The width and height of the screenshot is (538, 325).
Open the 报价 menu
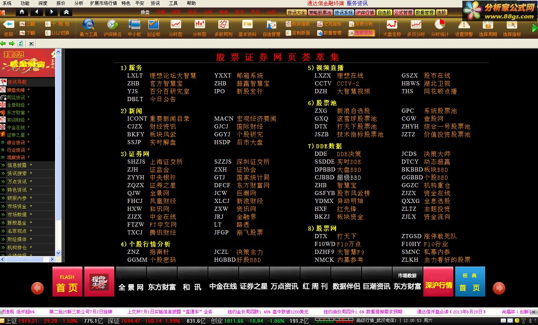click(61, 3)
